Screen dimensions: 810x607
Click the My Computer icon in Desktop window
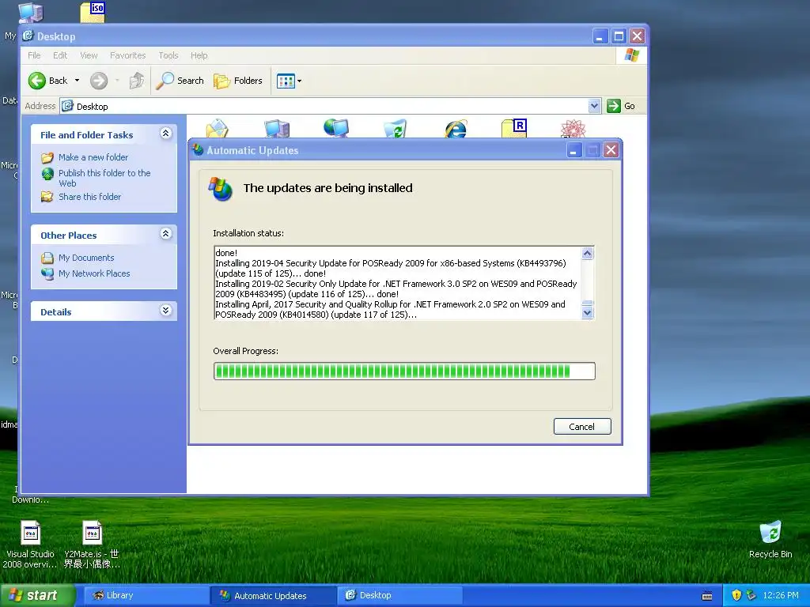click(x=277, y=129)
